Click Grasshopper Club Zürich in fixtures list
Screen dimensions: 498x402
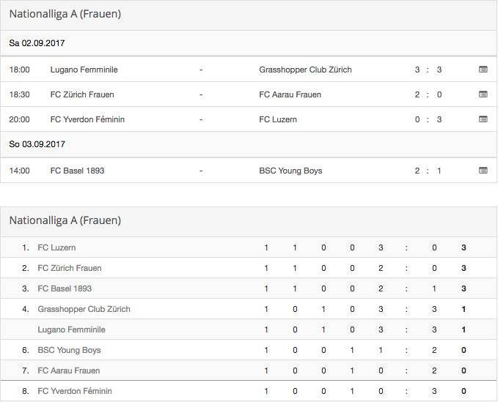(x=305, y=70)
